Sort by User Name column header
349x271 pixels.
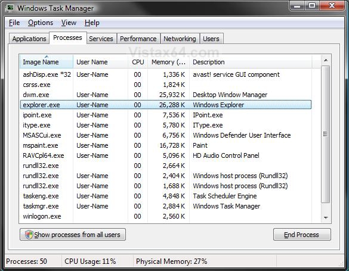tap(101, 62)
